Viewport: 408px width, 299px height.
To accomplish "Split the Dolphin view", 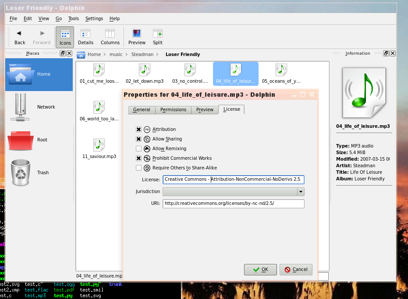I will pyautogui.click(x=158, y=37).
